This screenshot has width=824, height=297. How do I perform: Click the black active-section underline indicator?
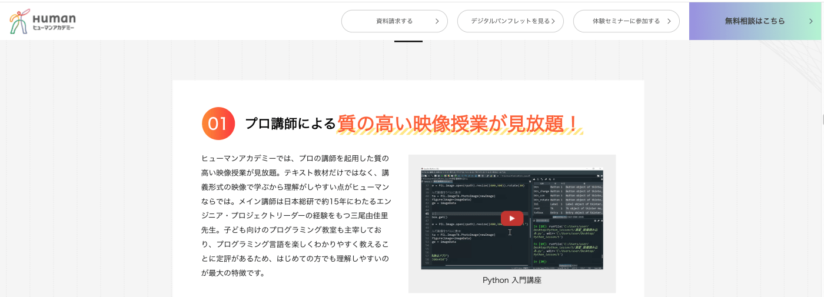408,41
